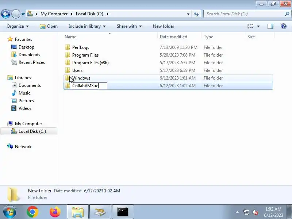
Task: Open Recent Places in Favorites
Action: point(32,62)
